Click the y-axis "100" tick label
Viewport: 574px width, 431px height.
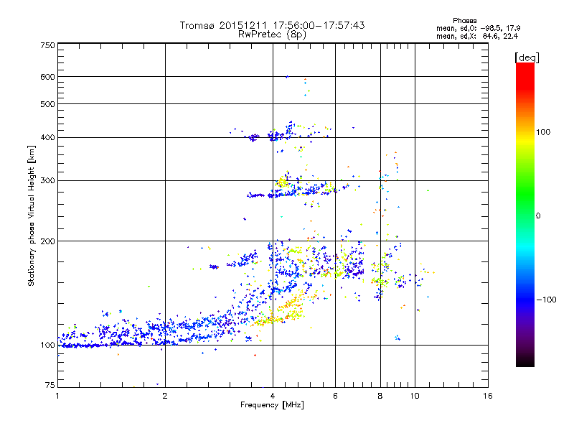pos(48,346)
